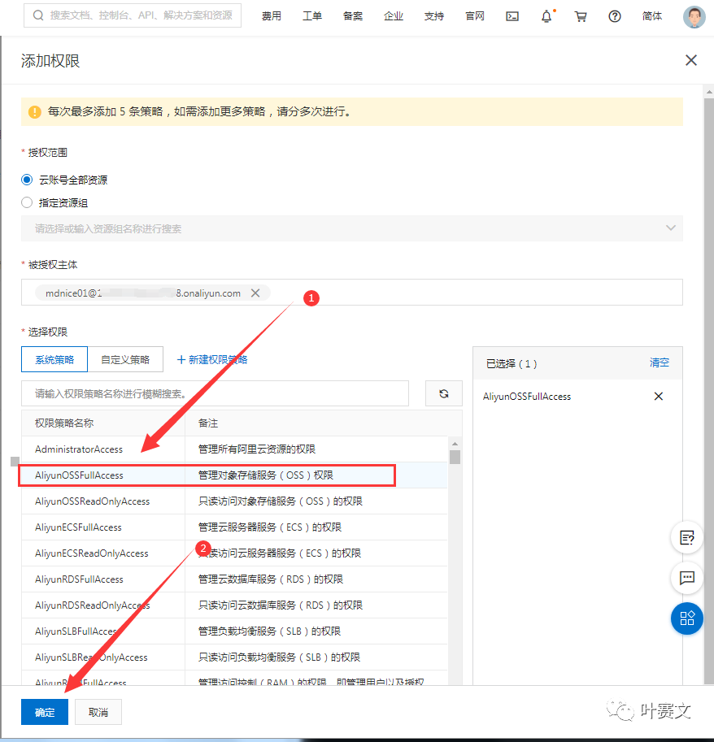Open 企业 menu
This screenshot has width=714, height=742.
(394, 16)
